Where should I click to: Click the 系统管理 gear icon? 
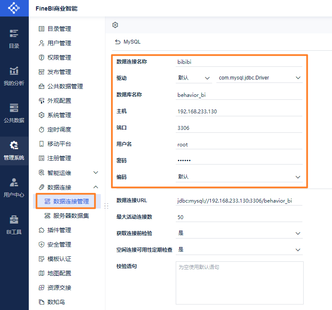[41, 115]
